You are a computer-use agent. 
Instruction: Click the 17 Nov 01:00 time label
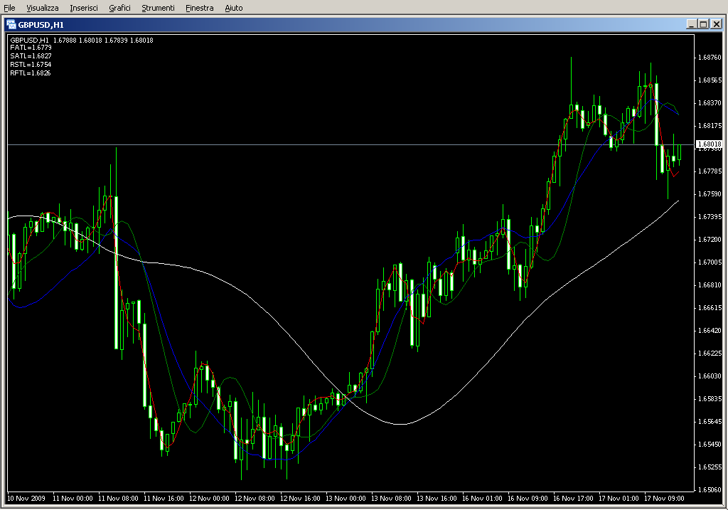[619, 498]
